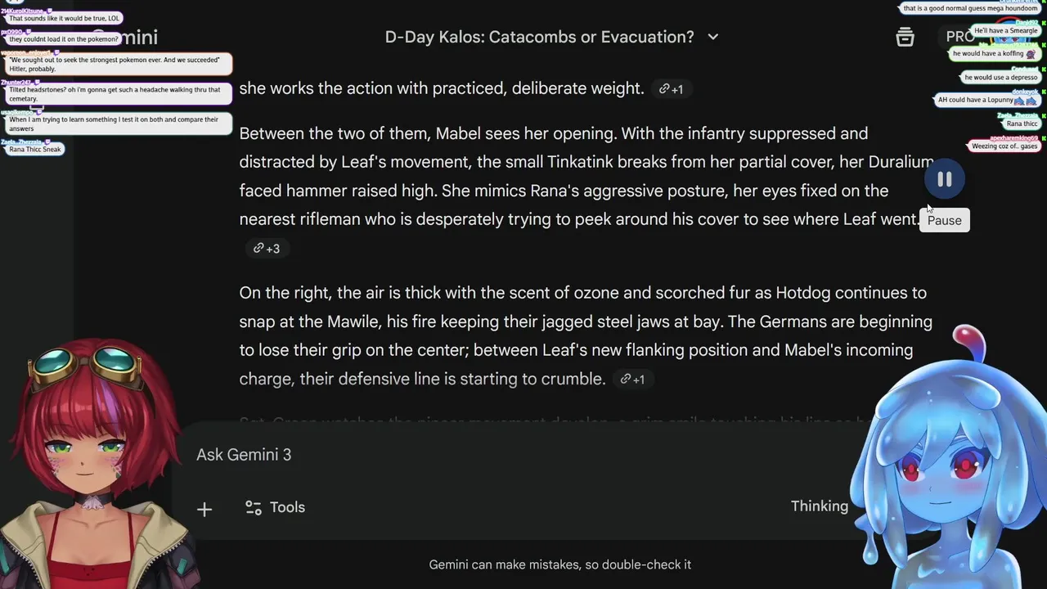Screen dimensions: 1047x589
Task: Open the +3 sources link chip
Action: point(266,249)
